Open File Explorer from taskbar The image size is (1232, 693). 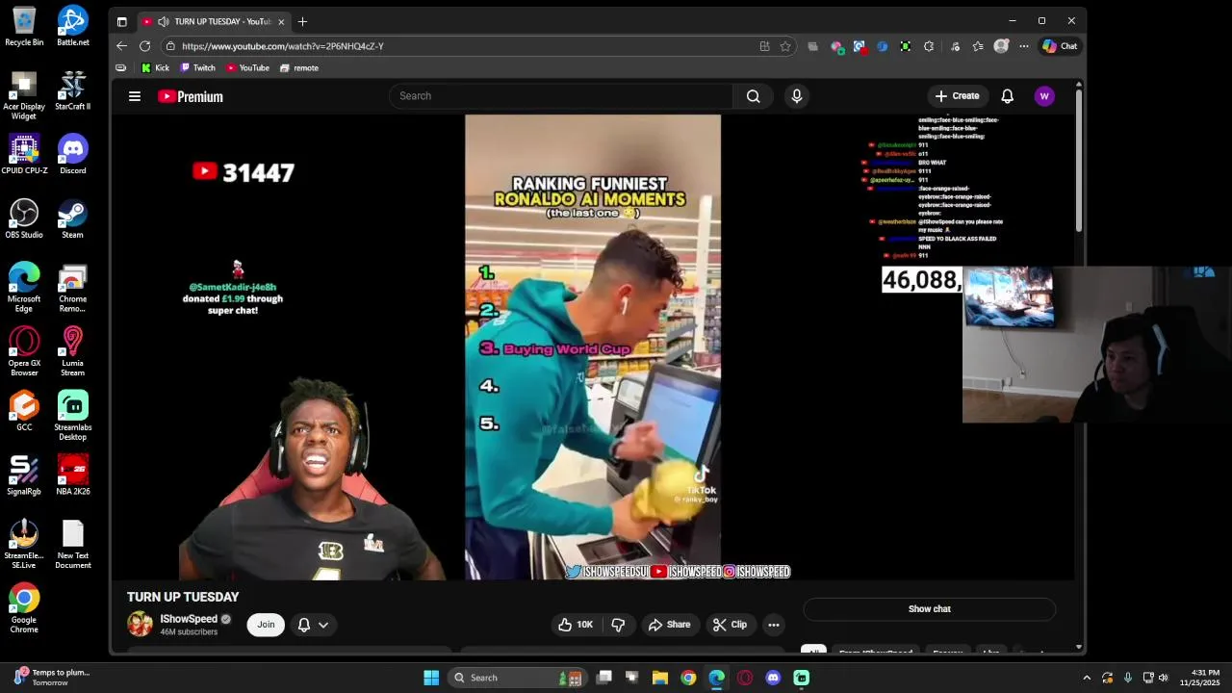(660, 678)
